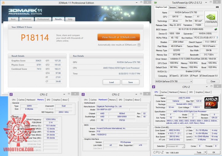The image size is (222, 156).
Task: Open the Processor #1 selection dropdown
Action: pos(175,146)
